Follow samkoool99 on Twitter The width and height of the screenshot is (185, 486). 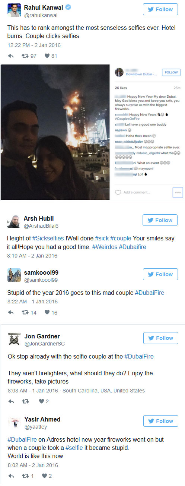pyautogui.click(x=160, y=274)
